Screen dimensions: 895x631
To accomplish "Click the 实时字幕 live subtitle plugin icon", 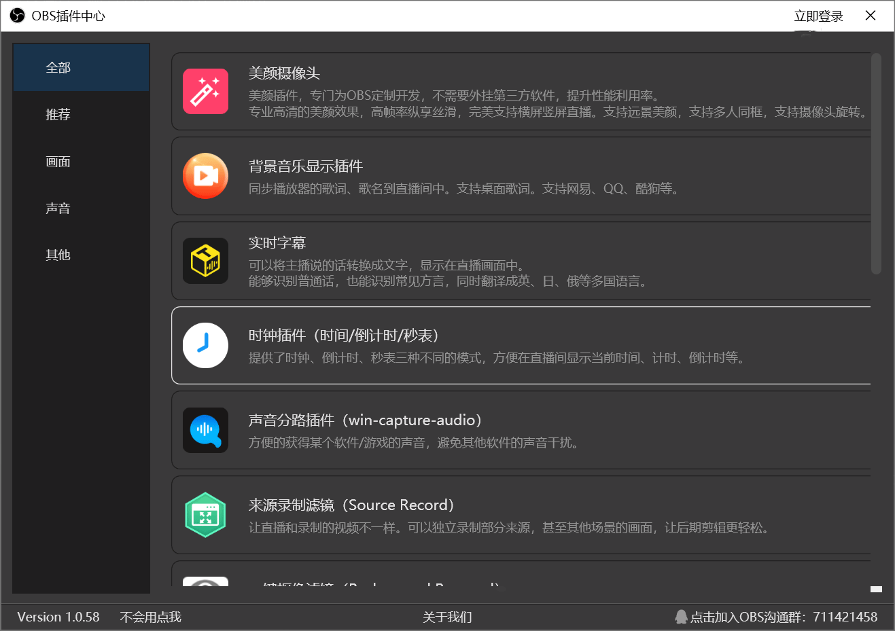I will point(205,261).
